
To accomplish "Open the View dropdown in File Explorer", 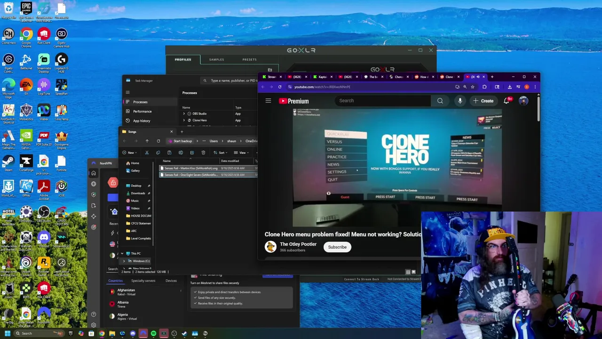I will (242, 153).
